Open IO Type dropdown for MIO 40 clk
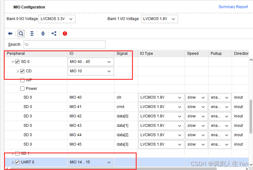253x170 pixels. [161, 97]
